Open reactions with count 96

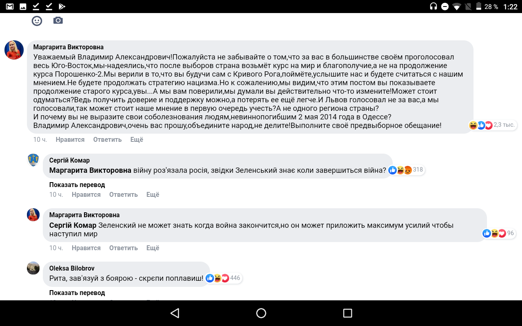pyautogui.click(x=498, y=233)
